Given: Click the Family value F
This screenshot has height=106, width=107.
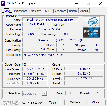Looking at the screenshot, I should (29, 45).
